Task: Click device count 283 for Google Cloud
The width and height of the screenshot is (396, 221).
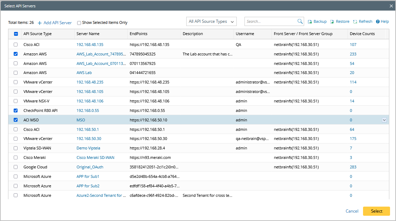Action: 353,167
